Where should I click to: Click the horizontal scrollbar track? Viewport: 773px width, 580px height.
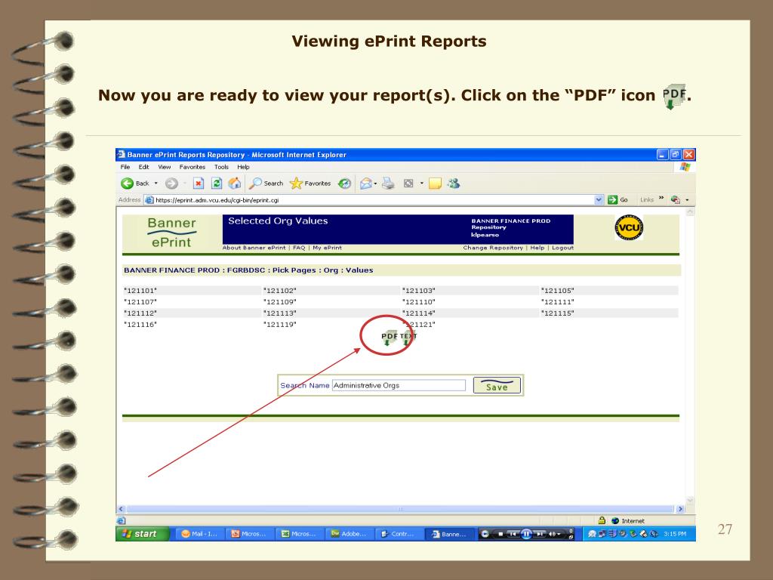point(400,509)
